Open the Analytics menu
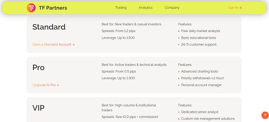Image resolution: width=269 pixels, height=122 pixels. 146,7
